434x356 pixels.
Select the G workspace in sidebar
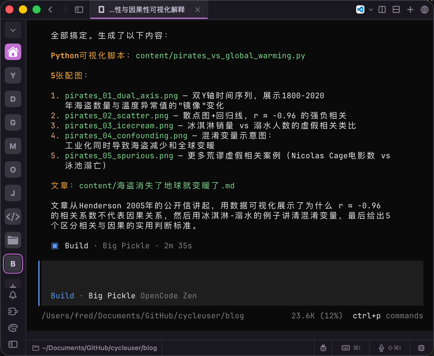pyautogui.click(x=13, y=123)
